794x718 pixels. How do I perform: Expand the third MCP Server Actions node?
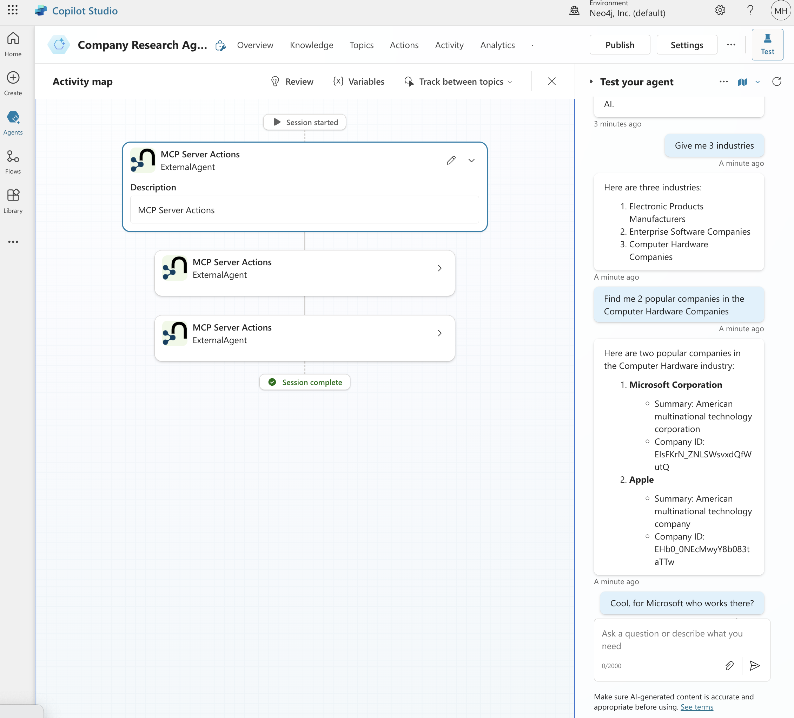pos(439,333)
